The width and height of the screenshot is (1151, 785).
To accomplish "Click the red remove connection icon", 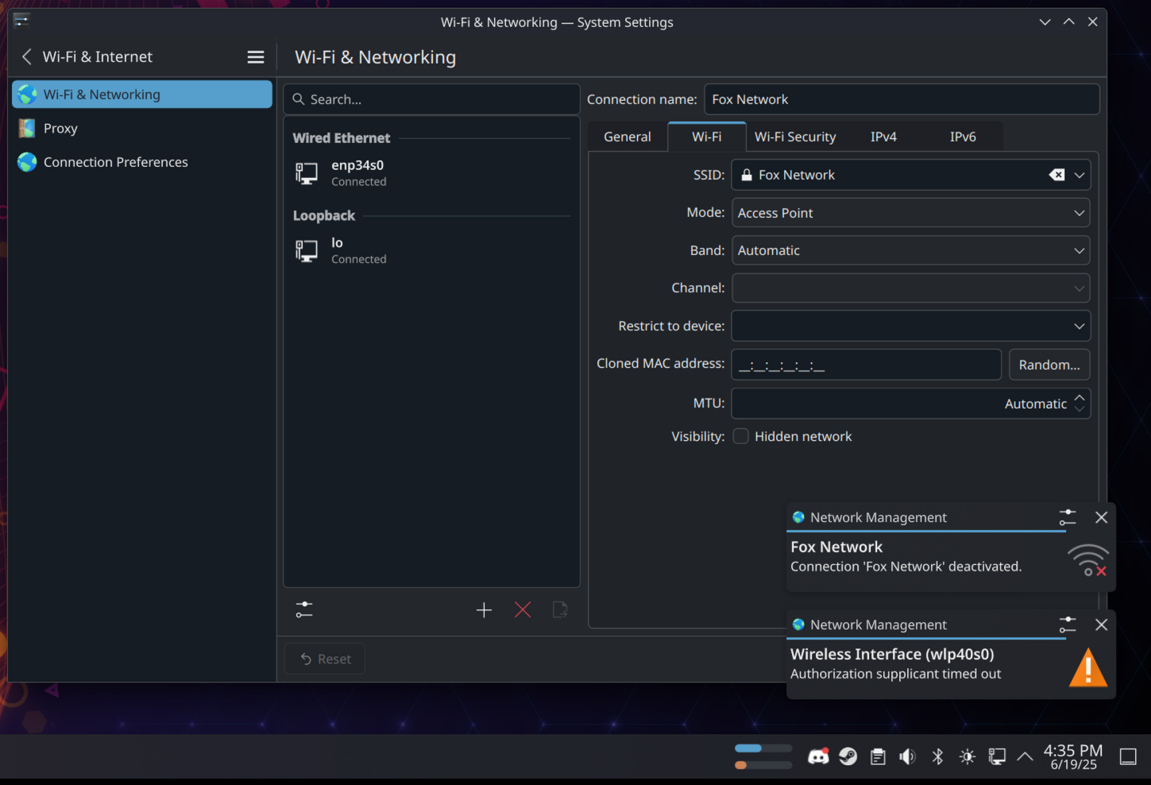I will pyautogui.click(x=523, y=609).
